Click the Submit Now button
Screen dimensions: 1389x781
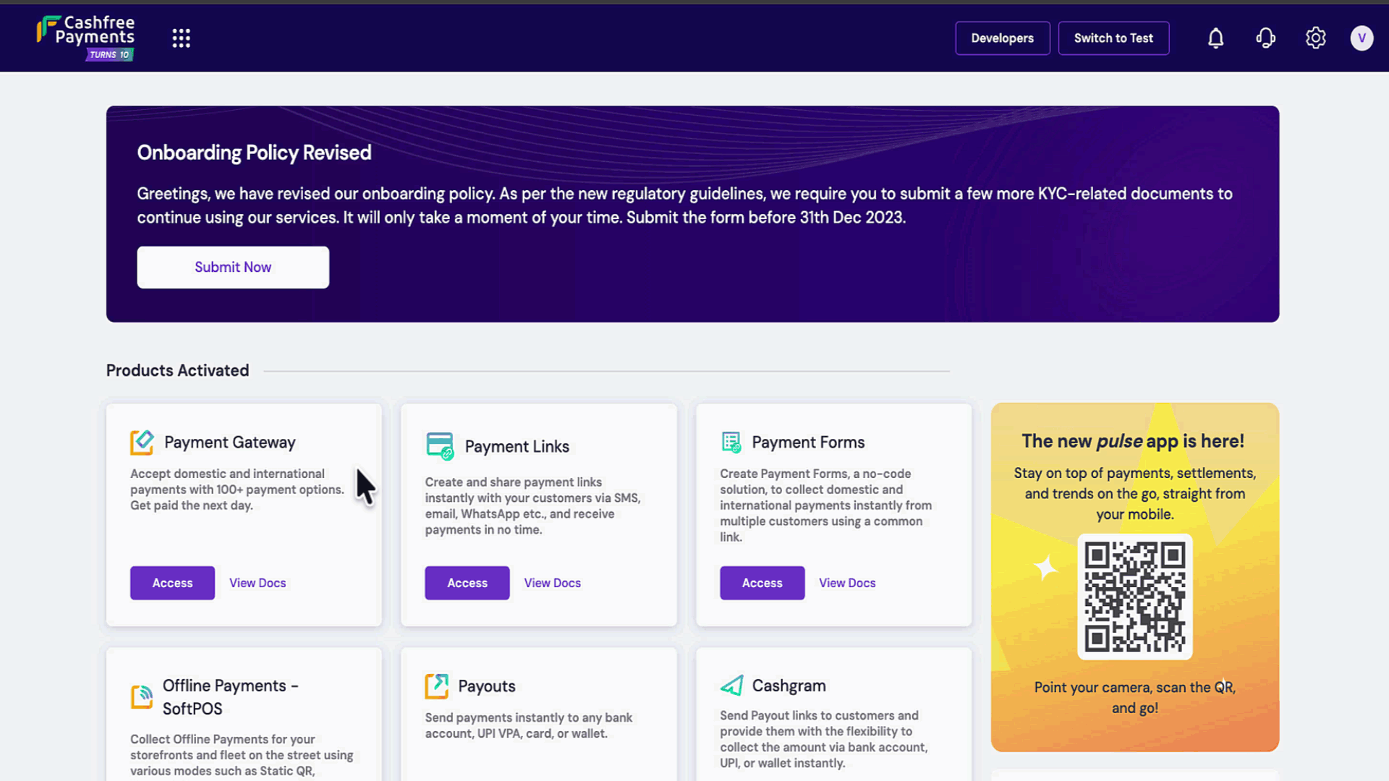click(x=233, y=267)
